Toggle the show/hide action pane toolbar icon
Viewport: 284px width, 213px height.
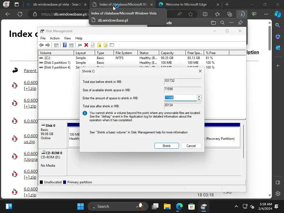(x=71, y=45)
